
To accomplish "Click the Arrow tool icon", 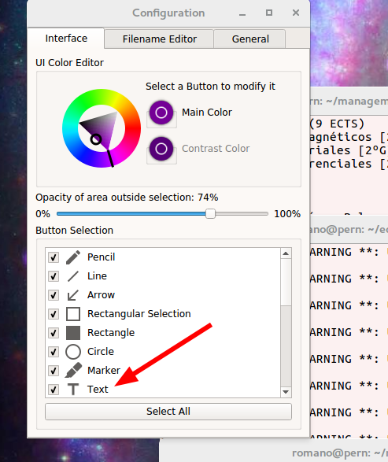I will click(73, 295).
